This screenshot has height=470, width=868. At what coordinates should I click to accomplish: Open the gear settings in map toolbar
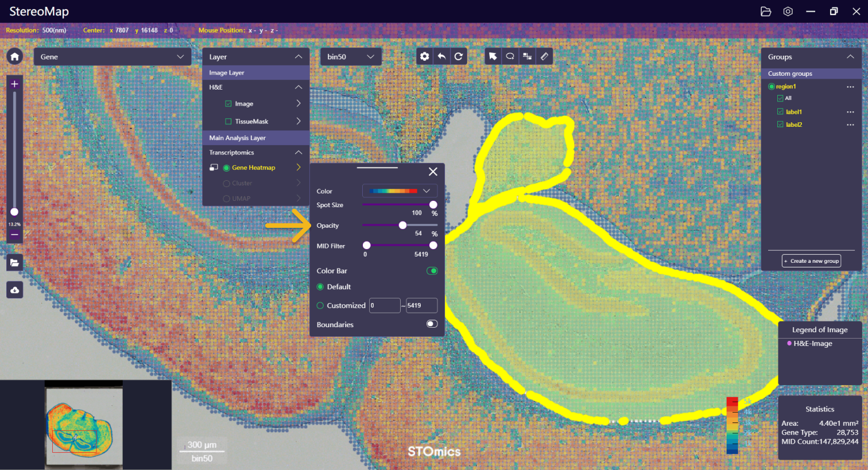pos(424,56)
